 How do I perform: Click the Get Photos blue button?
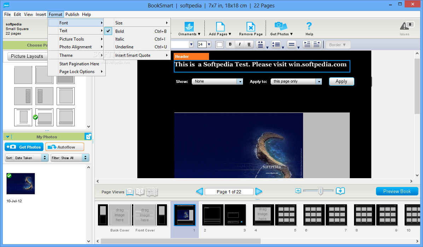(24, 147)
